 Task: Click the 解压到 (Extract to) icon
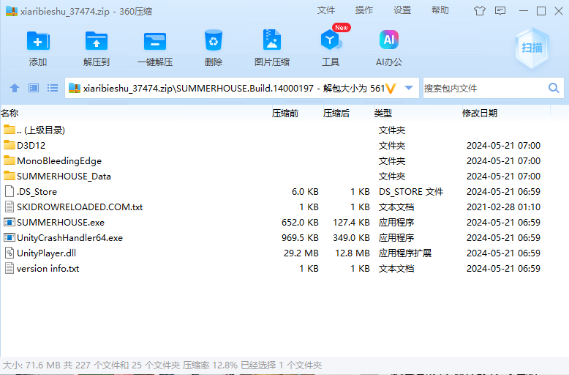96,41
